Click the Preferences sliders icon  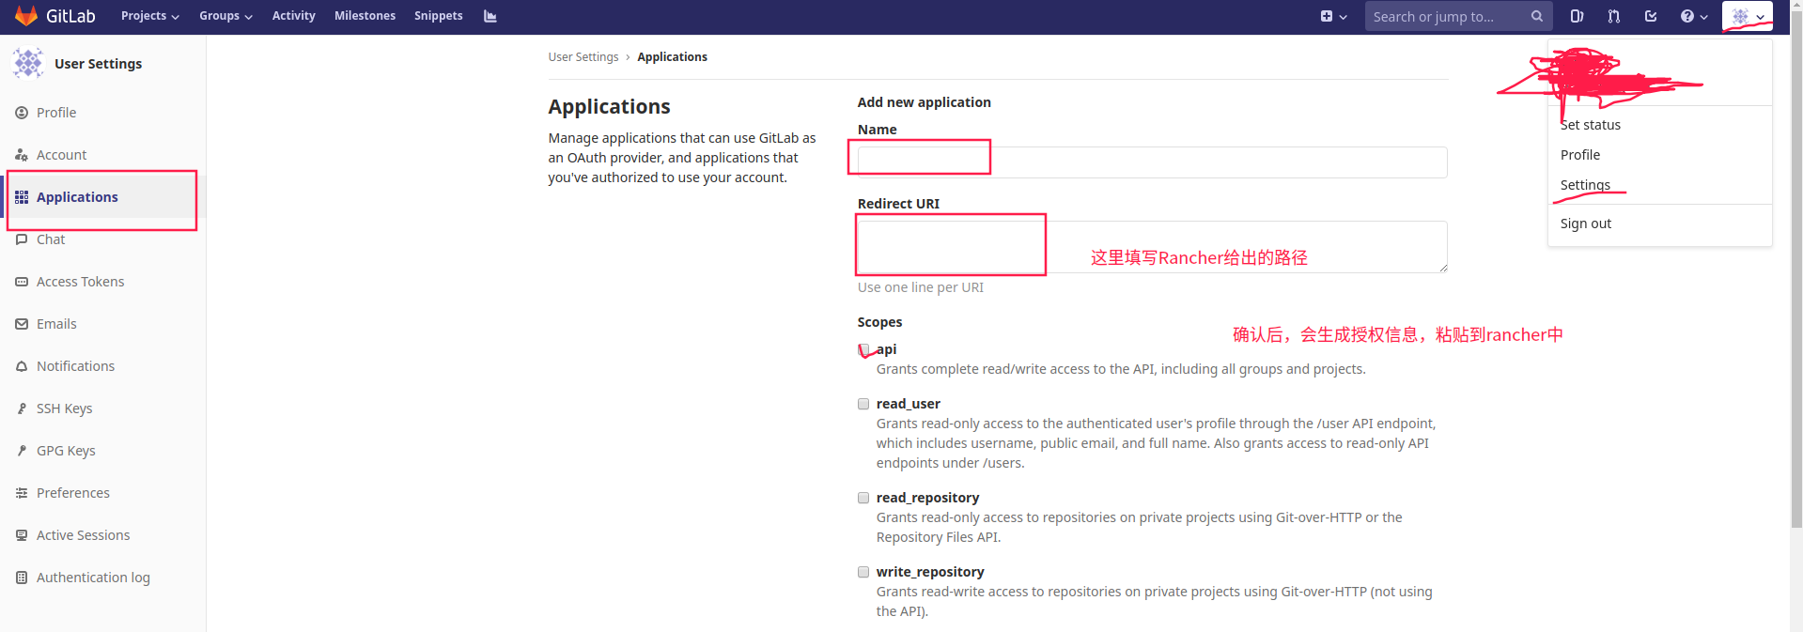[22, 493]
